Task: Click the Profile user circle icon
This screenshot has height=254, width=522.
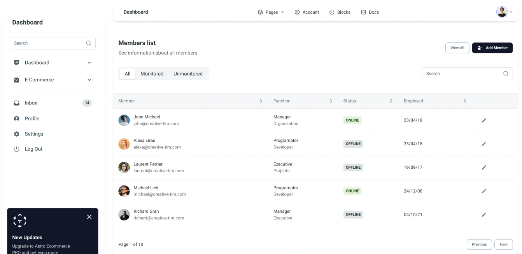Action: (16, 119)
